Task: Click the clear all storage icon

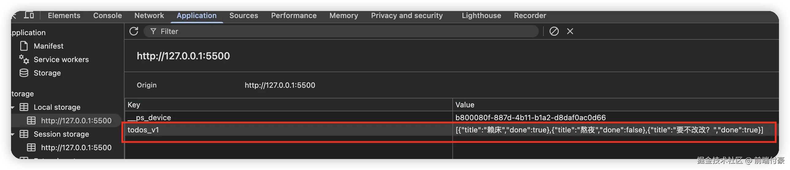Action: [x=554, y=31]
